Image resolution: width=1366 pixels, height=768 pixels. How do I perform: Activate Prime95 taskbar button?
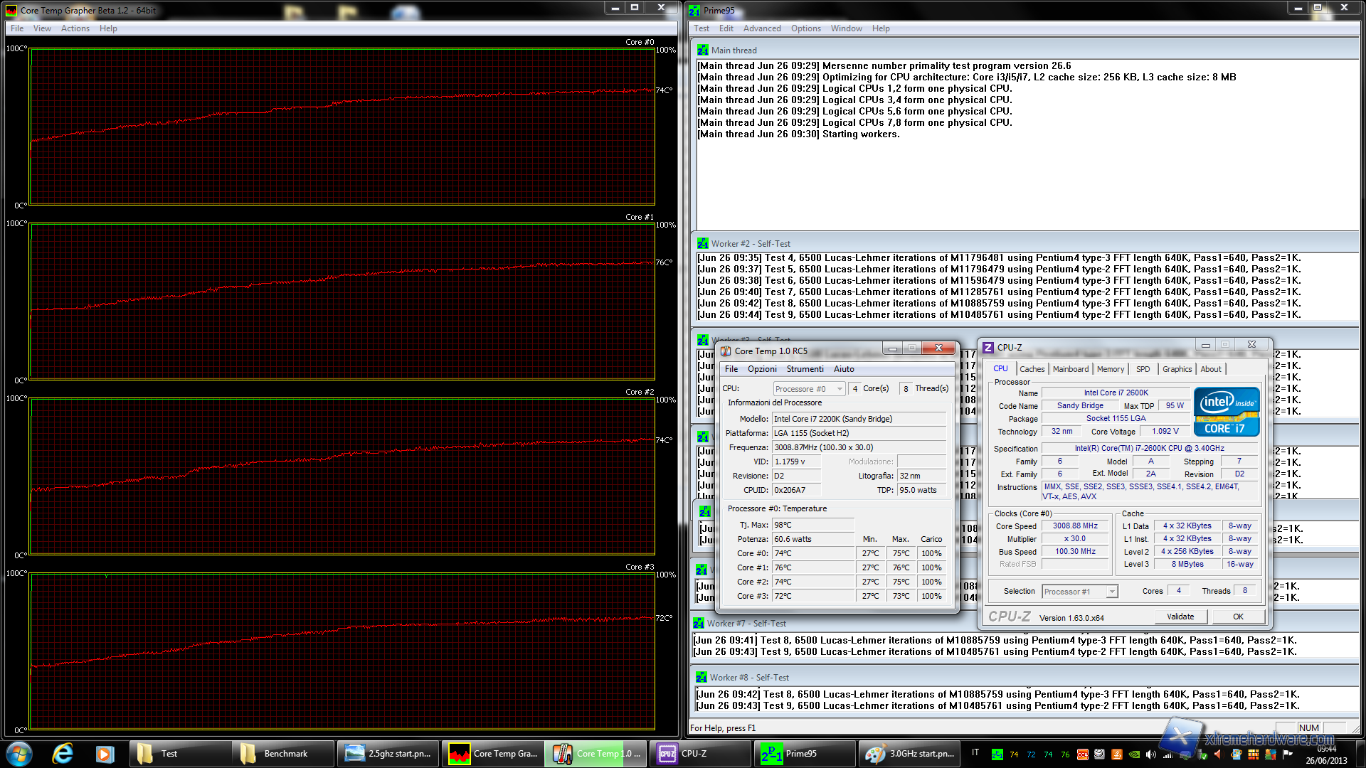[804, 753]
